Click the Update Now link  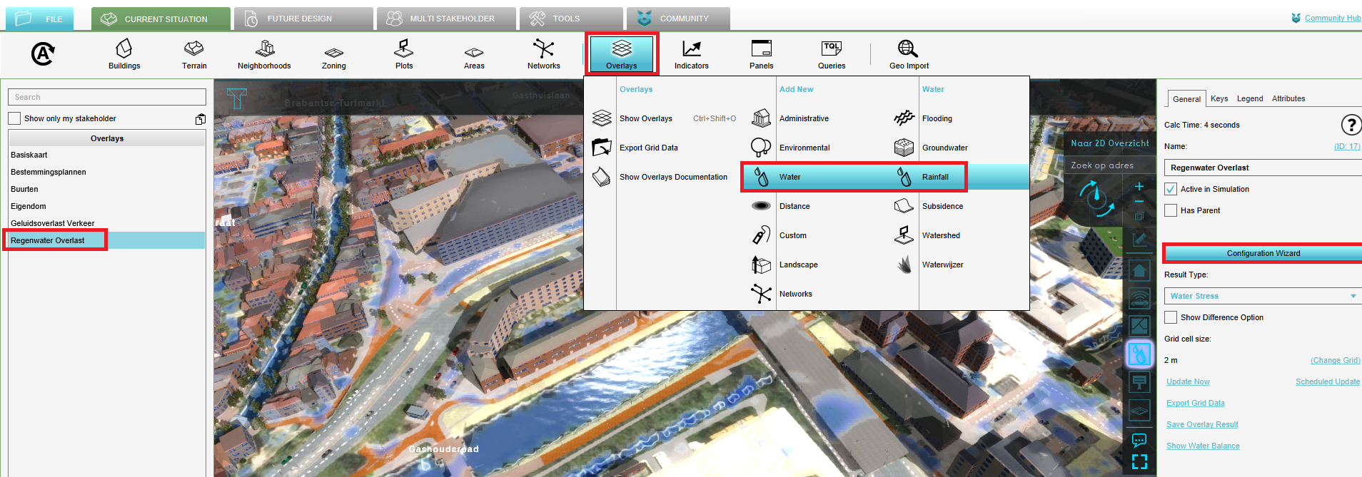coord(1188,381)
